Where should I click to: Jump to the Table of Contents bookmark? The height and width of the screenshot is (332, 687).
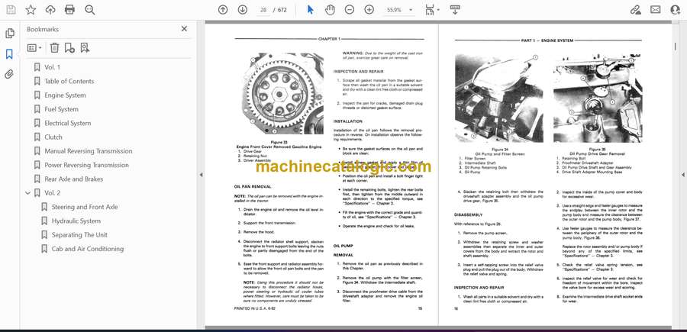(x=69, y=81)
